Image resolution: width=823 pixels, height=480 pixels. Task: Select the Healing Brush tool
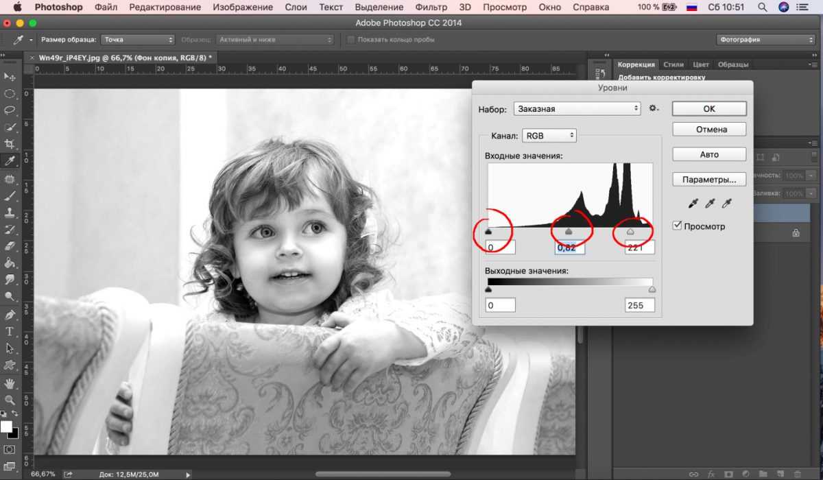click(x=10, y=178)
